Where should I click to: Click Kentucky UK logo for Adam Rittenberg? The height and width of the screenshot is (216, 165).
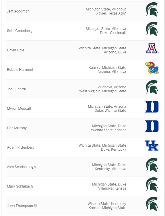click(152, 145)
